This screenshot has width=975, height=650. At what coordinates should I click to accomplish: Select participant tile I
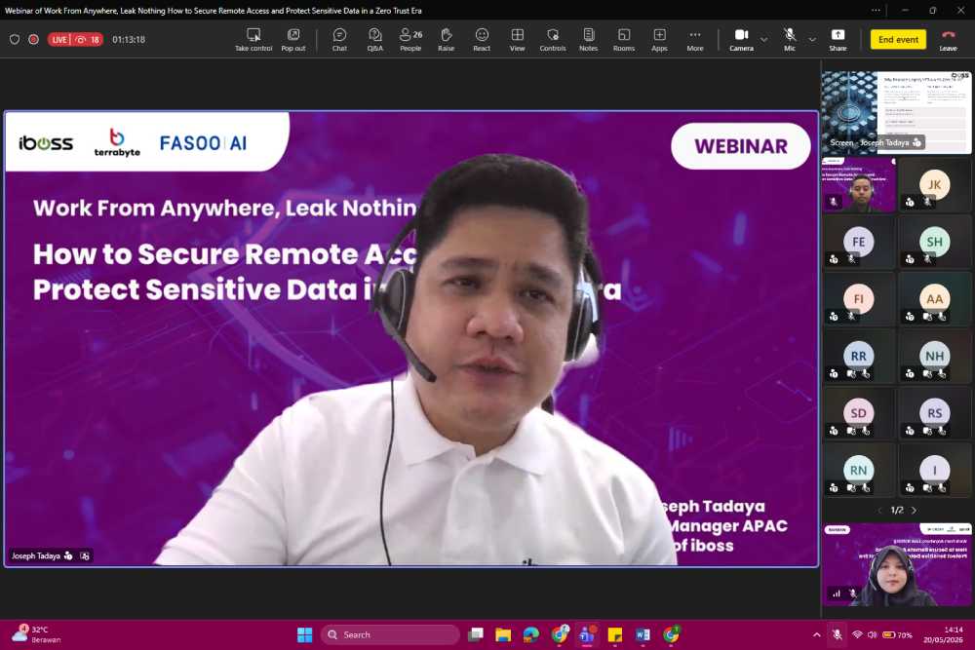pyautogui.click(x=934, y=471)
